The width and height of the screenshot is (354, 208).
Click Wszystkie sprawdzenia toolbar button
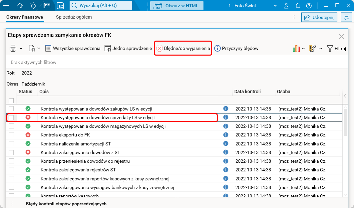[73, 48]
